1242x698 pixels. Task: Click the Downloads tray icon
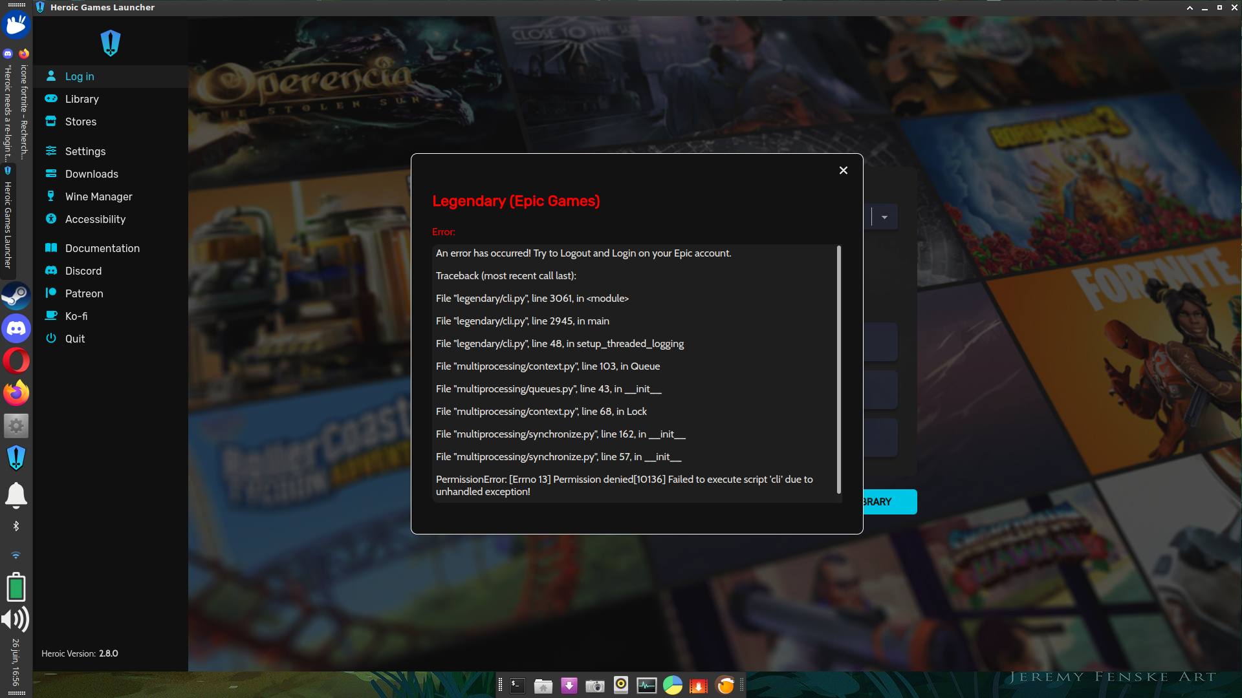[51, 173]
